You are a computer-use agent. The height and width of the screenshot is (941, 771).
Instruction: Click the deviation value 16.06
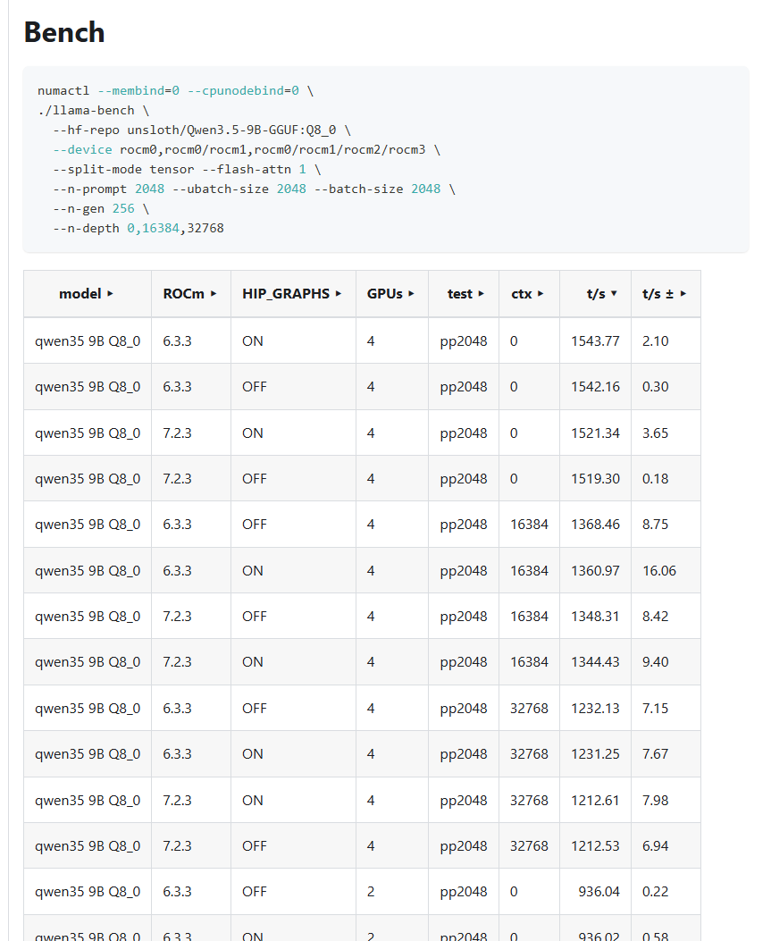pyautogui.click(x=658, y=570)
